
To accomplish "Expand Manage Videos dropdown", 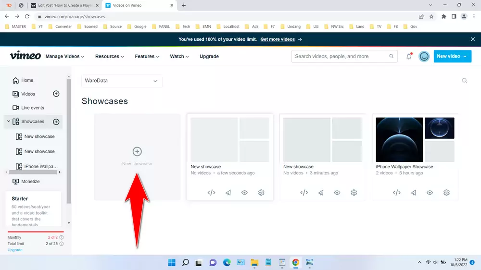I will [65, 56].
